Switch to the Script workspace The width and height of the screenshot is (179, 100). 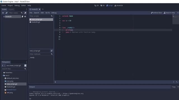point(109,6)
